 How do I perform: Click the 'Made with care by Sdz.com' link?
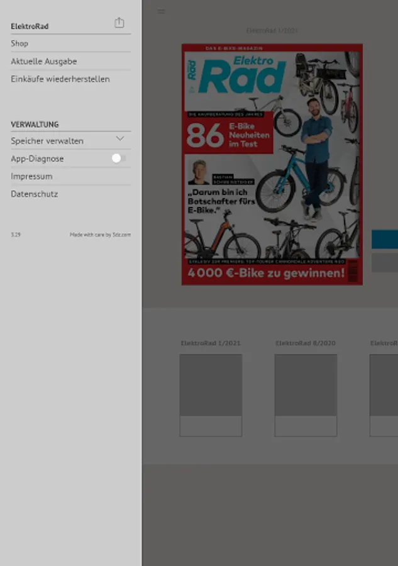pos(101,235)
